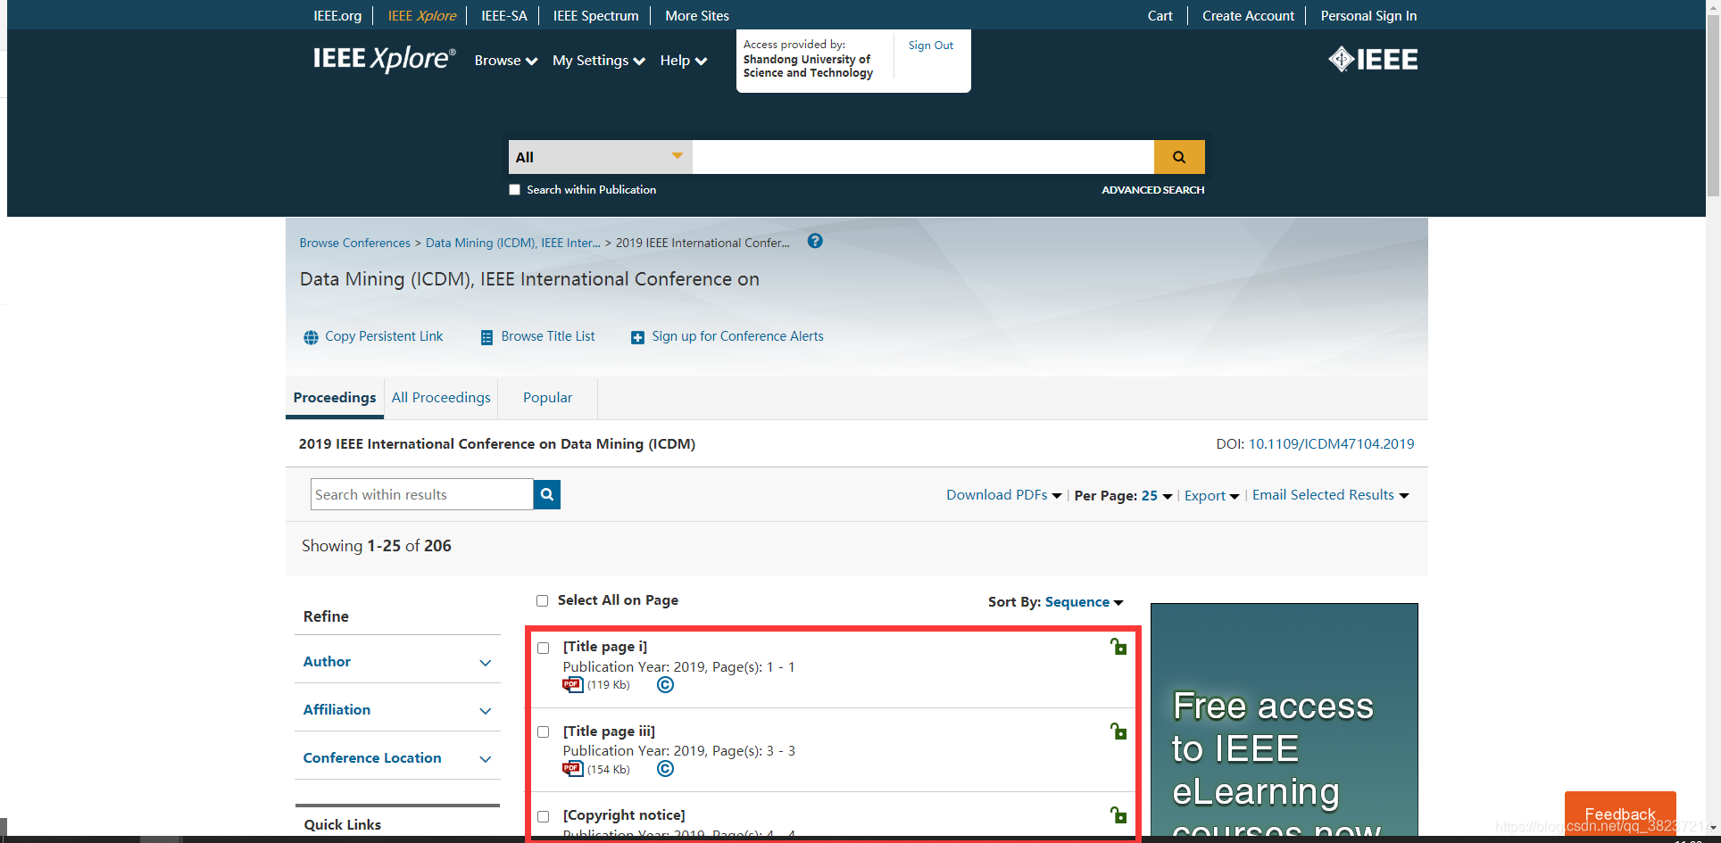The width and height of the screenshot is (1721, 843).
Task: Open PDF icon for Title page iii
Action: pos(572,769)
